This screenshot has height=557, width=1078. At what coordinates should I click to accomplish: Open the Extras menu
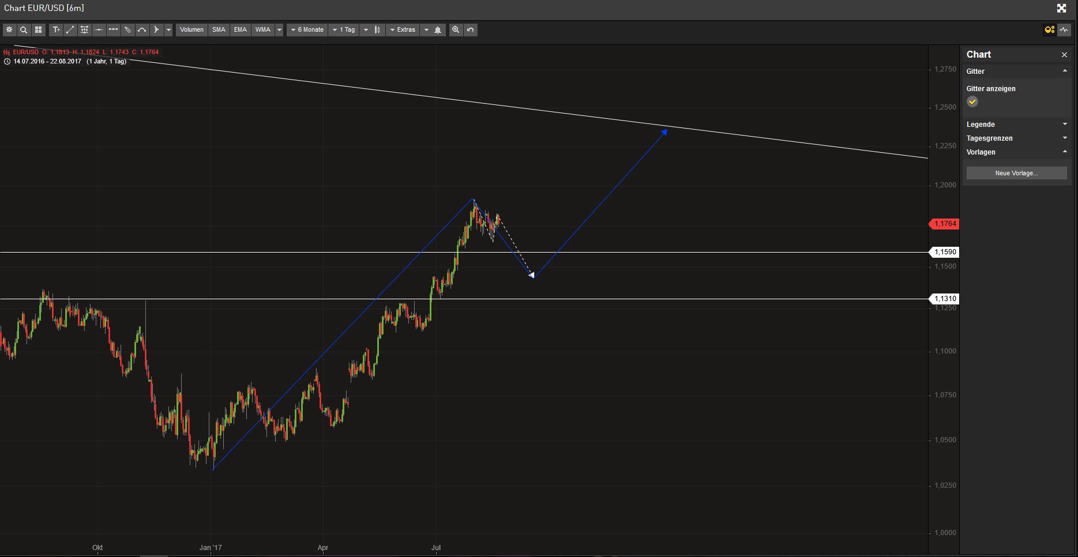[x=403, y=30]
